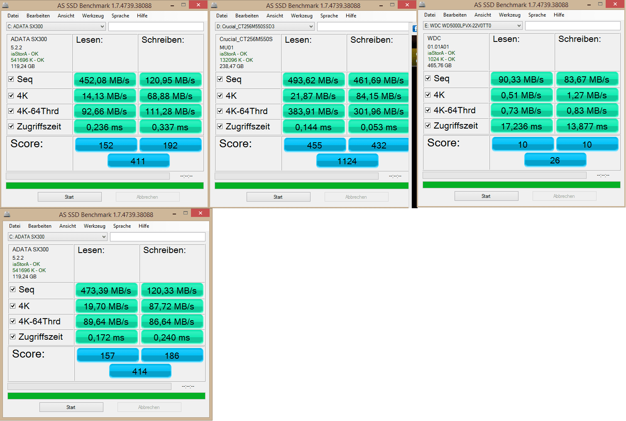
Task: Click the 238,47 GB capacity text
Action: tap(232, 66)
